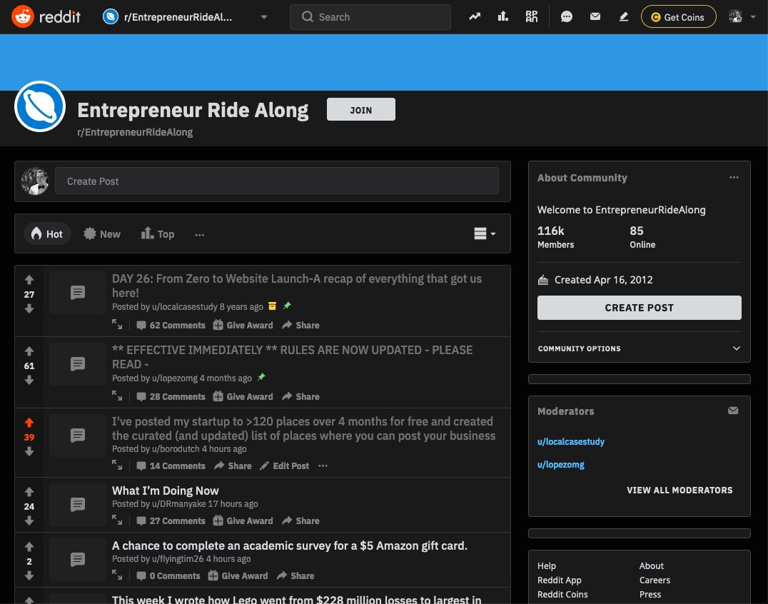Image resolution: width=768 pixels, height=604 pixels.
Task: Open moderator u/localcasestudy profile link
Action: click(570, 441)
